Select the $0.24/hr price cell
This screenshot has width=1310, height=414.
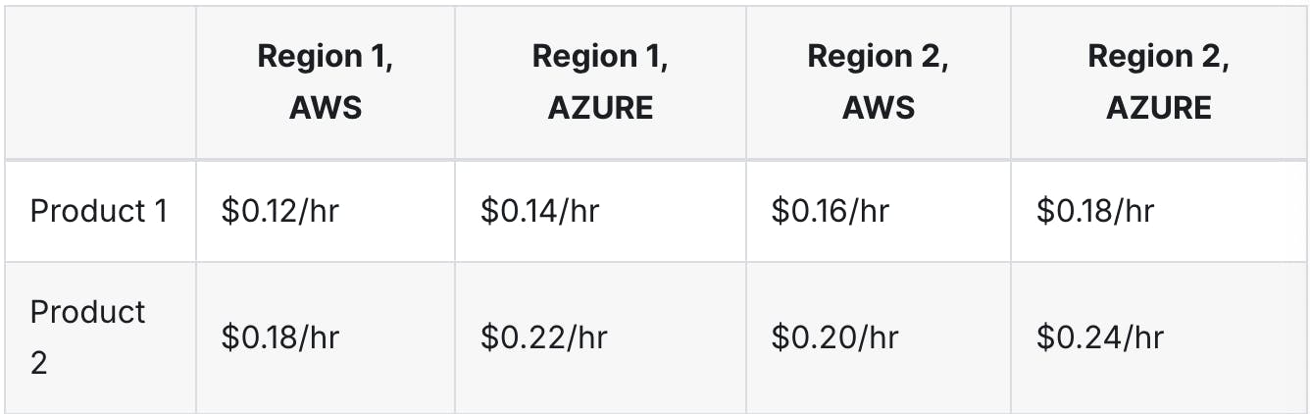[1100, 337]
